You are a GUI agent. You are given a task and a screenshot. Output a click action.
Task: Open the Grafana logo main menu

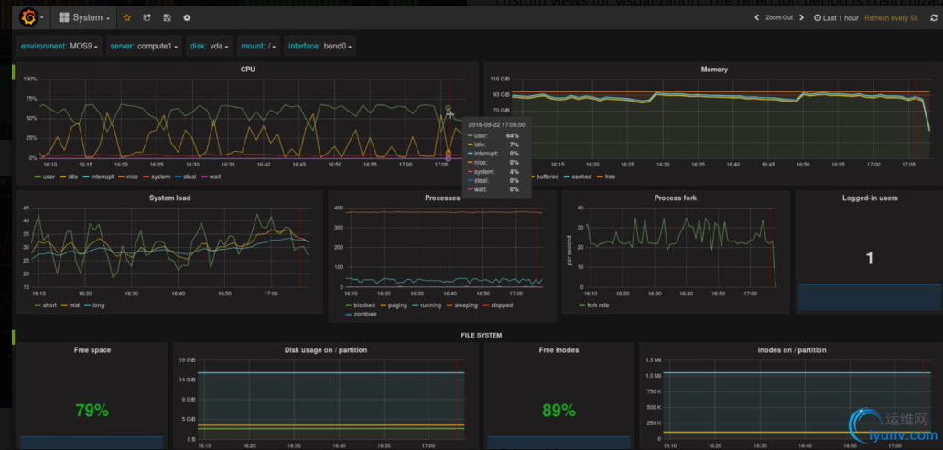pyautogui.click(x=28, y=16)
